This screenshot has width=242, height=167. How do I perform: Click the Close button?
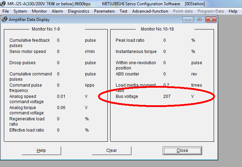pos(182,151)
